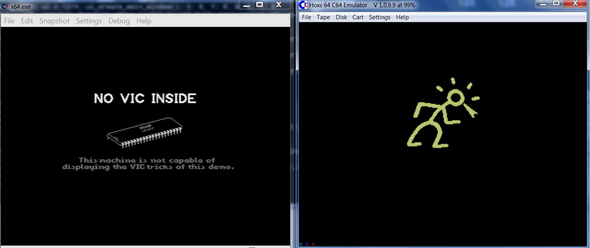Open the Debug menu in x64.exe
Screen dimensions: 590x248
pos(119,21)
